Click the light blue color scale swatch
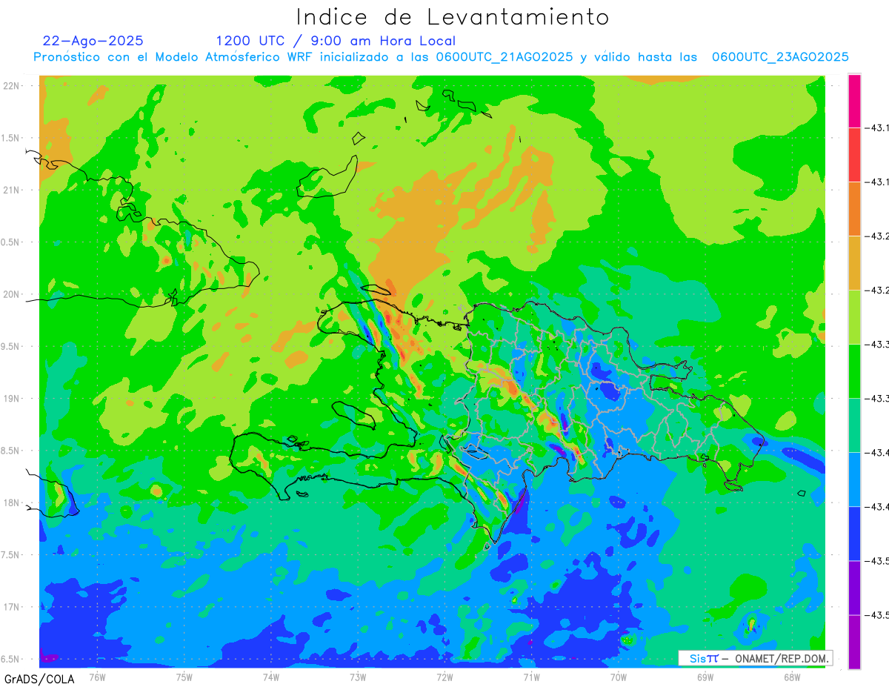The width and height of the screenshot is (889, 687). pos(854,479)
